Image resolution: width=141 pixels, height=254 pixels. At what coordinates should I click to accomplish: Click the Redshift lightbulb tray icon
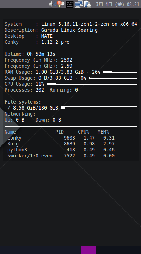coord(60,4)
